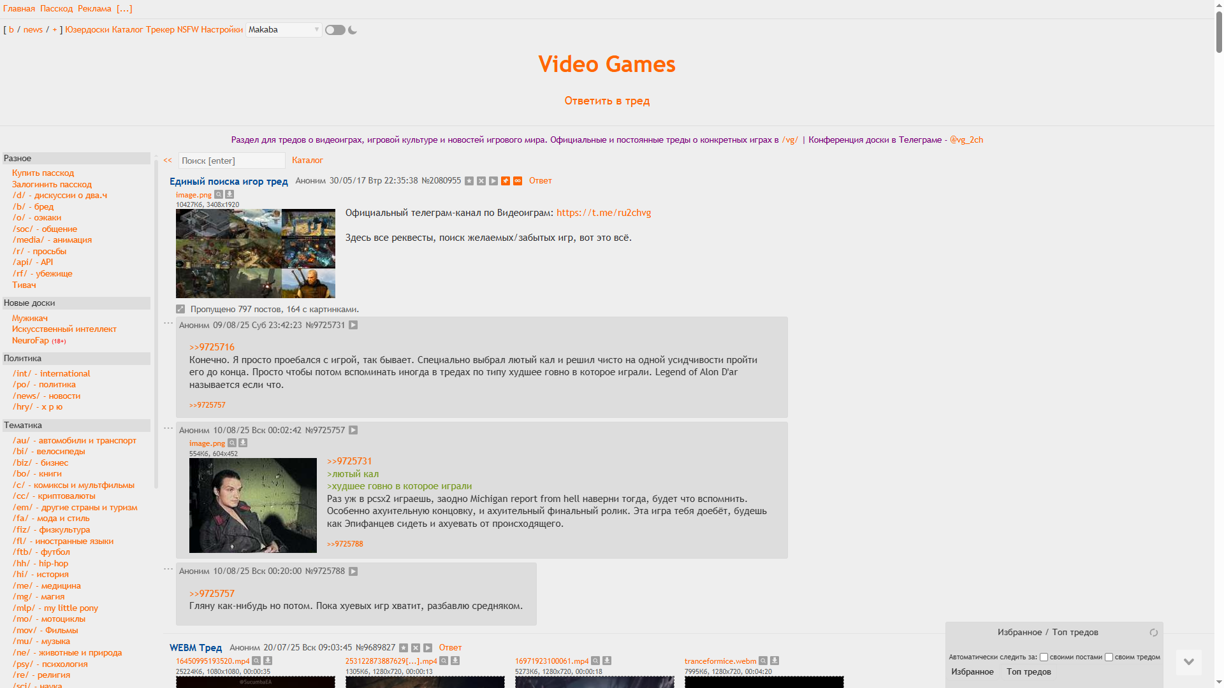The image size is (1224, 688).
Task: Click play arrow icon on post №9725757
Action: click(x=353, y=431)
